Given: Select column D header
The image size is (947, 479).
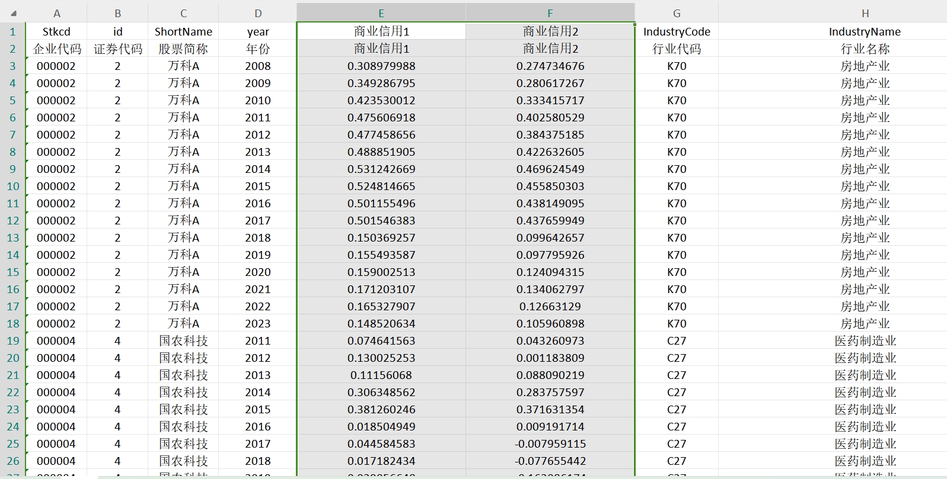Looking at the screenshot, I should click(258, 13).
